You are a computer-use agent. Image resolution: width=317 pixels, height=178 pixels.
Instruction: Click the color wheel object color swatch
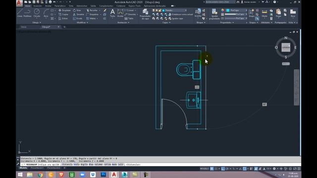pos(222,10)
